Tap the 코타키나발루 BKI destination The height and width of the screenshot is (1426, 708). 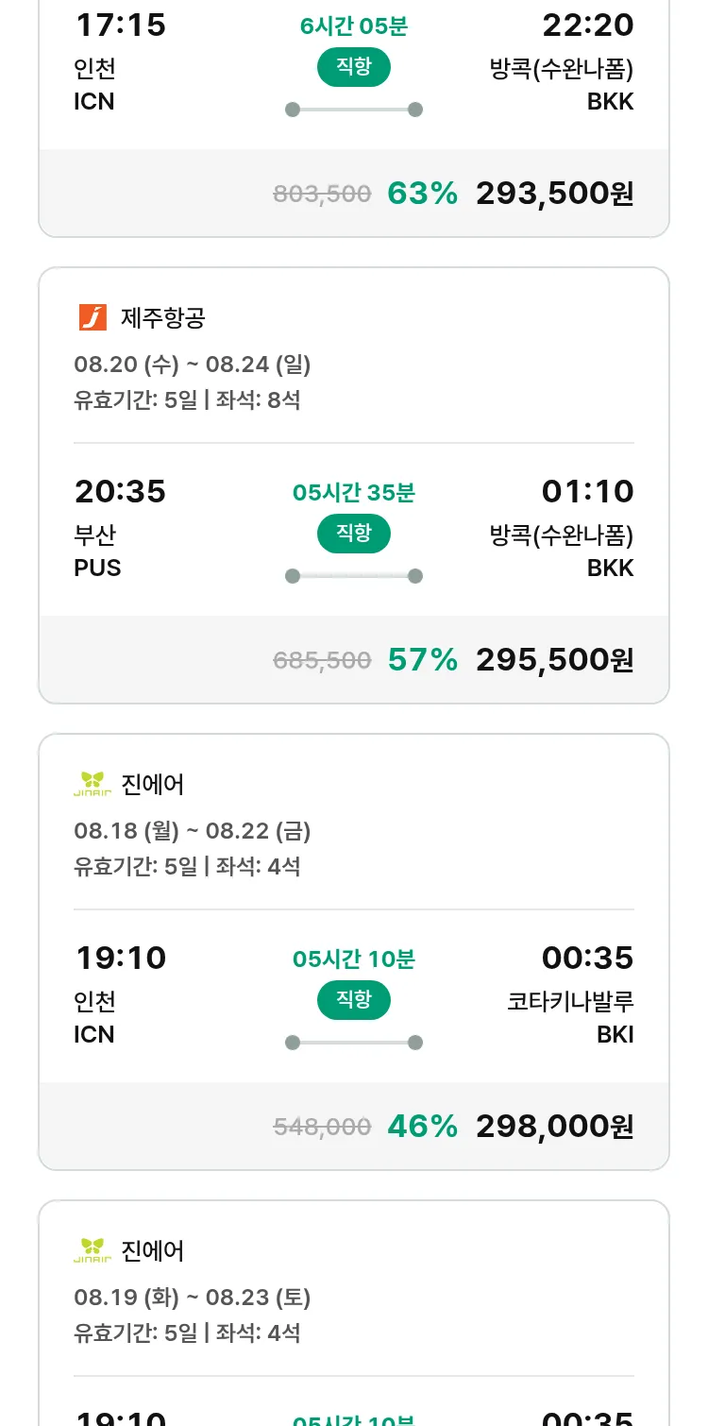coord(570,1017)
